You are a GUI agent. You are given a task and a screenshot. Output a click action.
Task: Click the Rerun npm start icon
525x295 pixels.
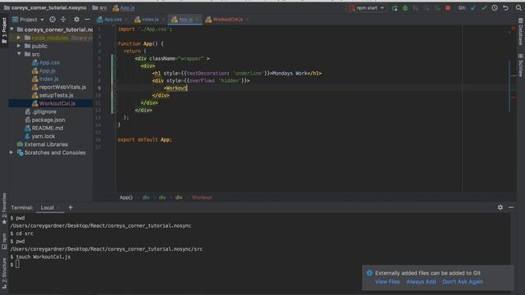click(395, 8)
